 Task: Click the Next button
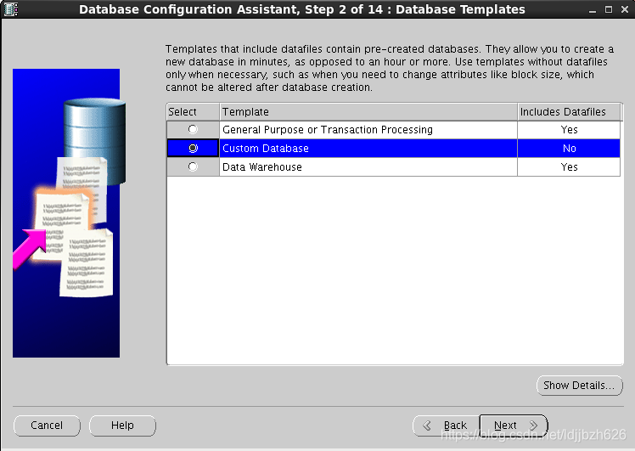(513, 426)
